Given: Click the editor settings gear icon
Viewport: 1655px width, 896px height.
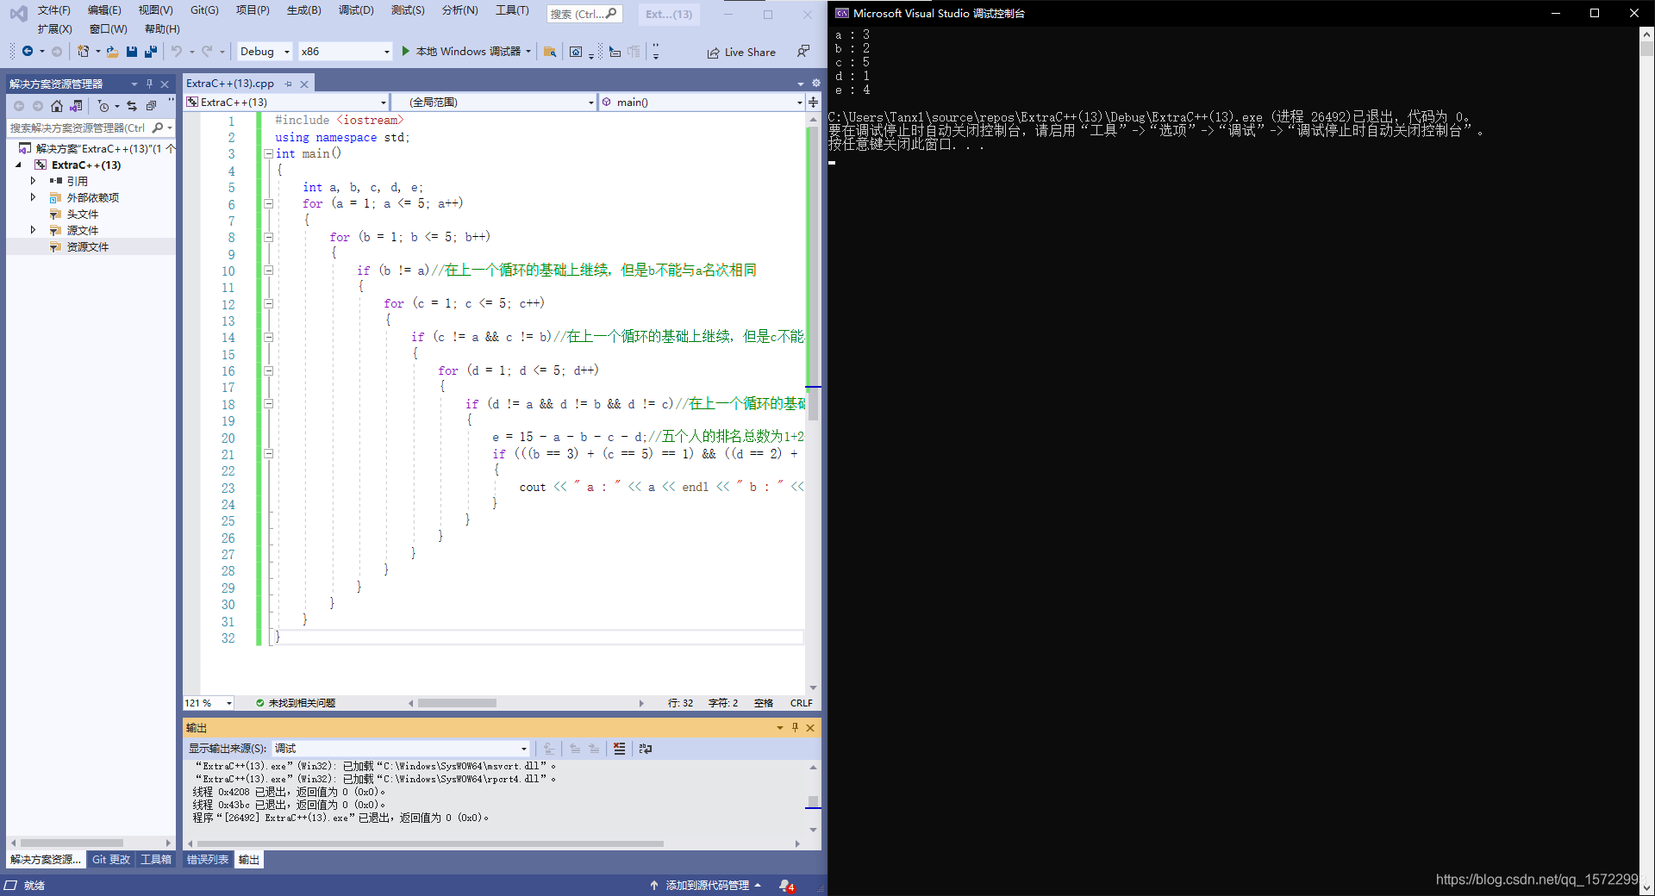Looking at the screenshot, I should pos(815,84).
